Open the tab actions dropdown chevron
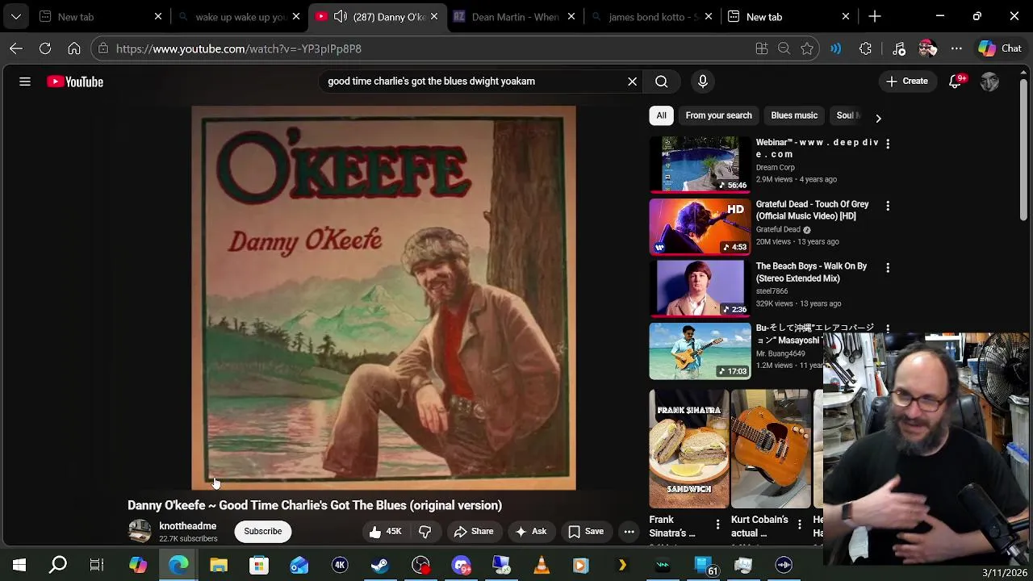This screenshot has height=581, width=1033. pyautogui.click(x=16, y=16)
